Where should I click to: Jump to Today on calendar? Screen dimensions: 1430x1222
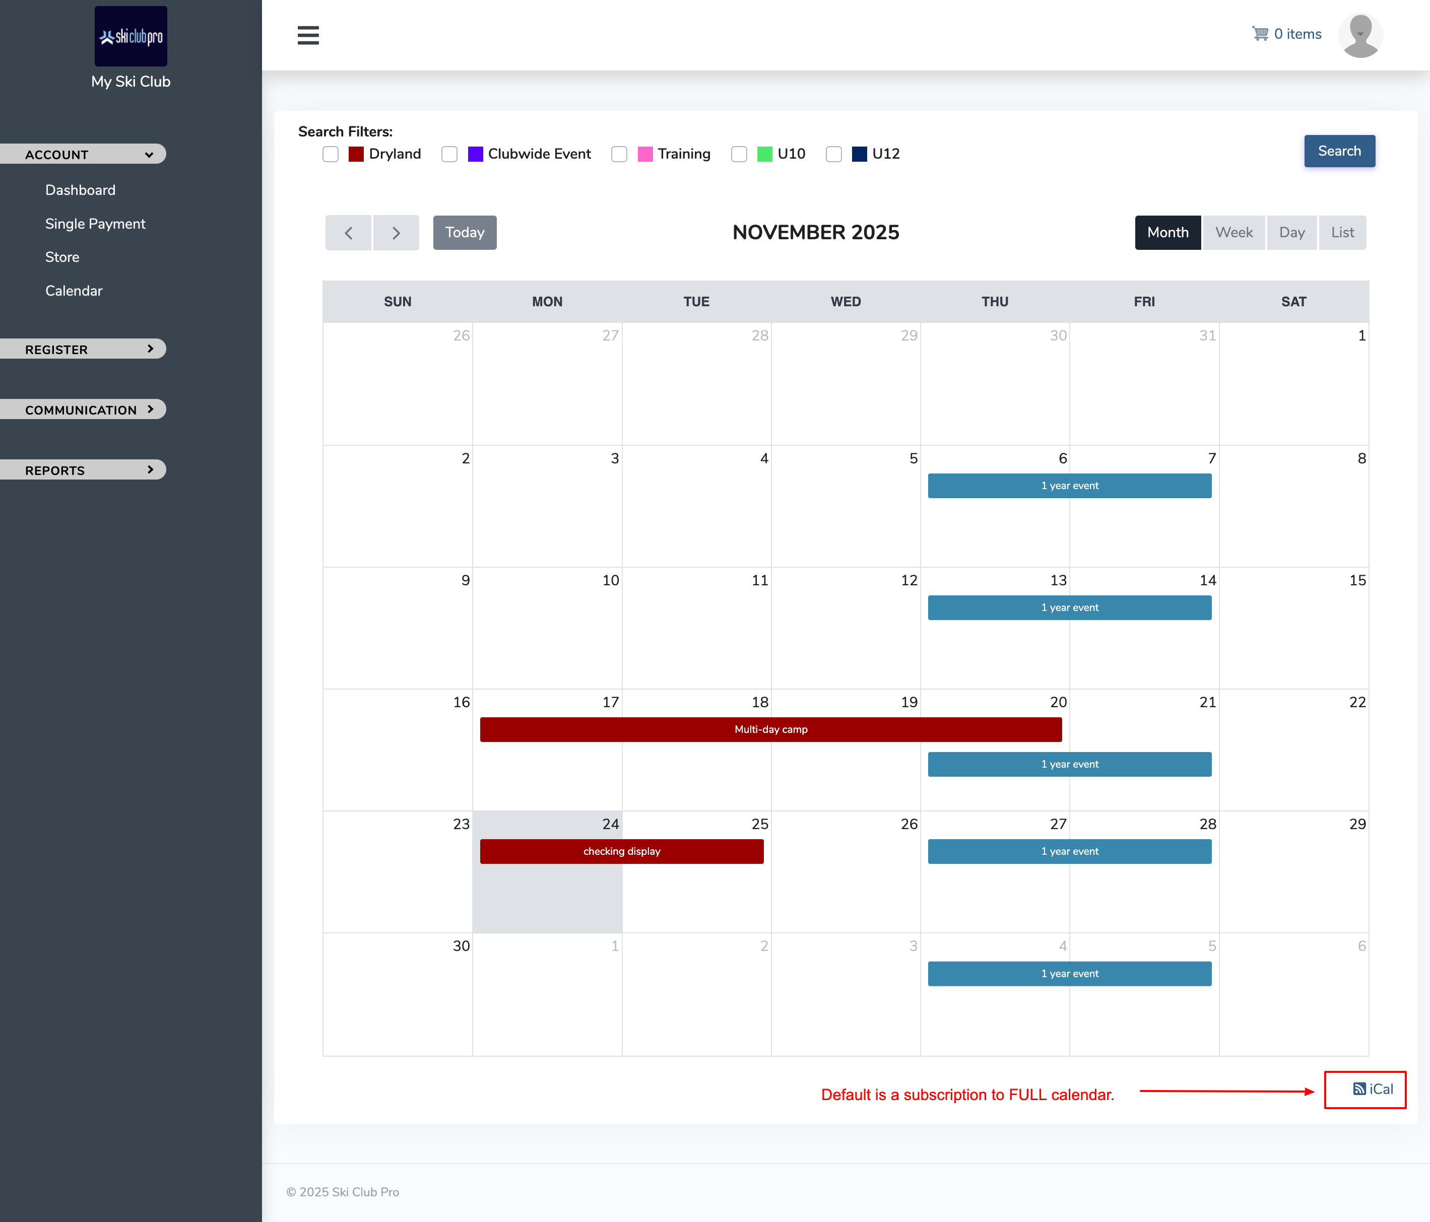(x=465, y=233)
